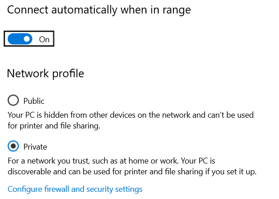The width and height of the screenshot is (279, 199).
Task: Click the "Private" option label
Action: tap(35, 147)
